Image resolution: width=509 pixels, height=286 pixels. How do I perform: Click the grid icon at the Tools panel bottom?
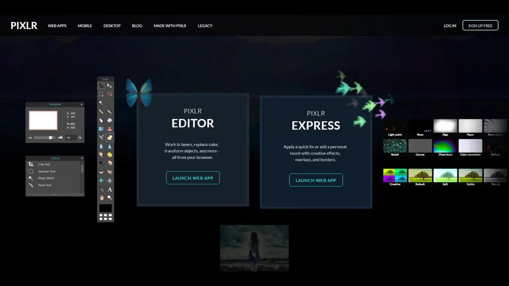click(105, 217)
